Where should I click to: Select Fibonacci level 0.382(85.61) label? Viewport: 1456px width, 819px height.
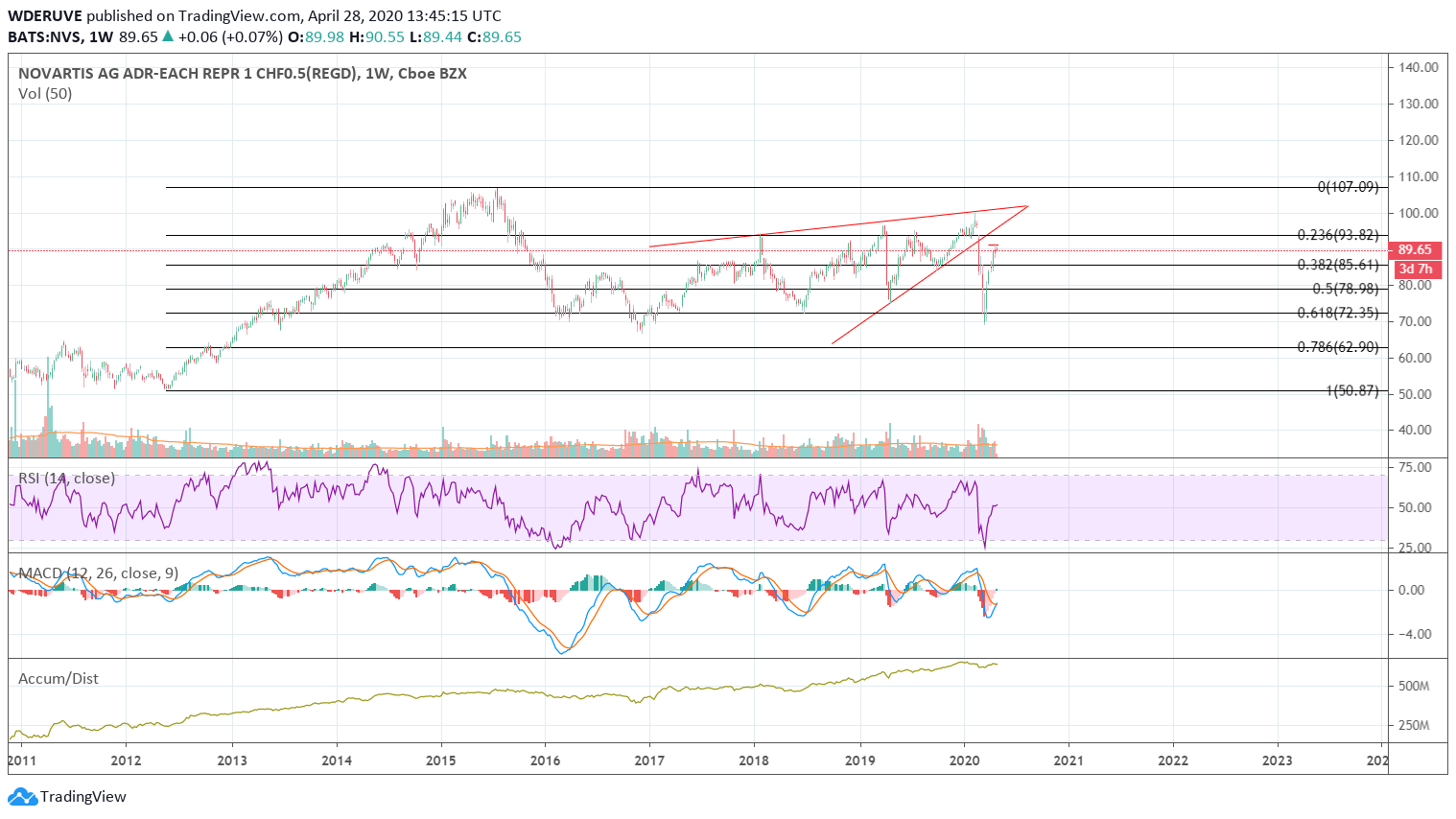(1337, 265)
